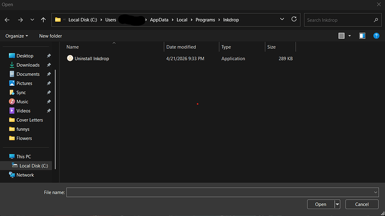Sort by Date modified column
The width and height of the screenshot is (385, 216).
(181, 47)
